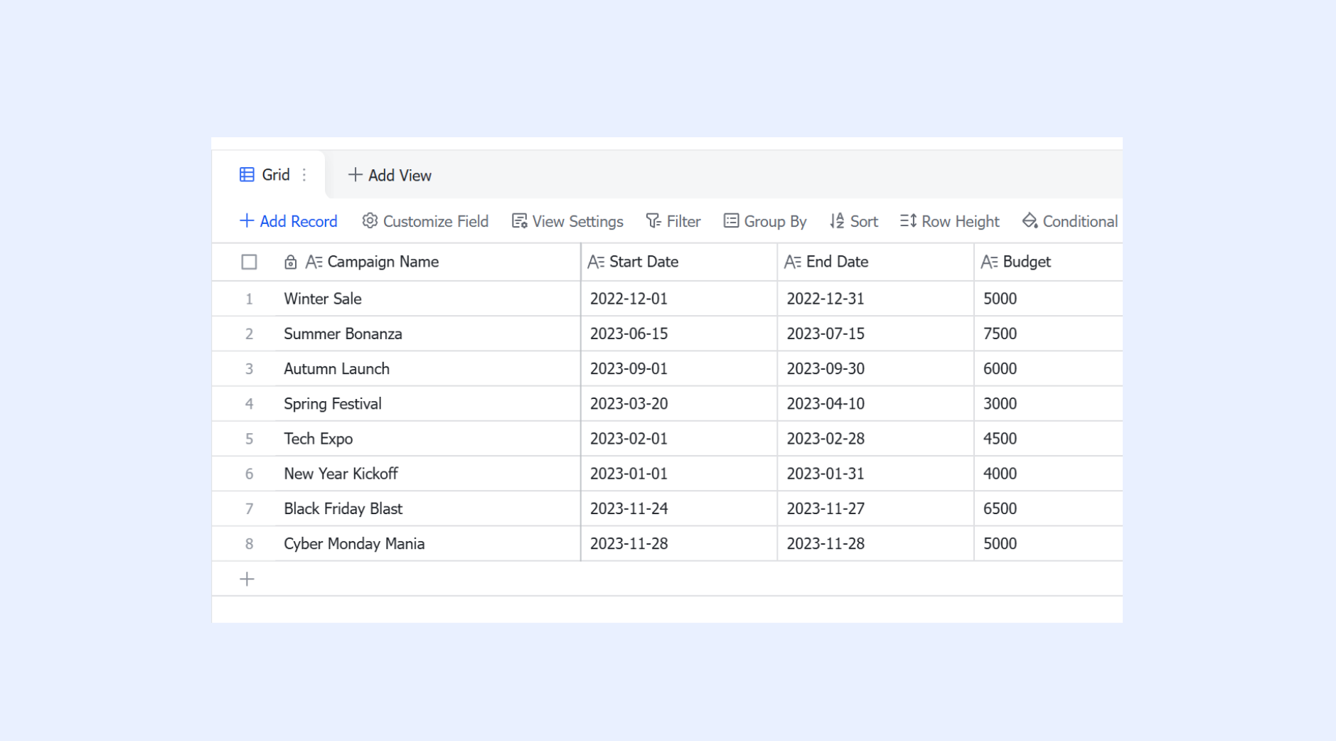Select the New Year Kickoff campaign cell
The height and width of the screenshot is (741, 1336).
pos(429,474)
